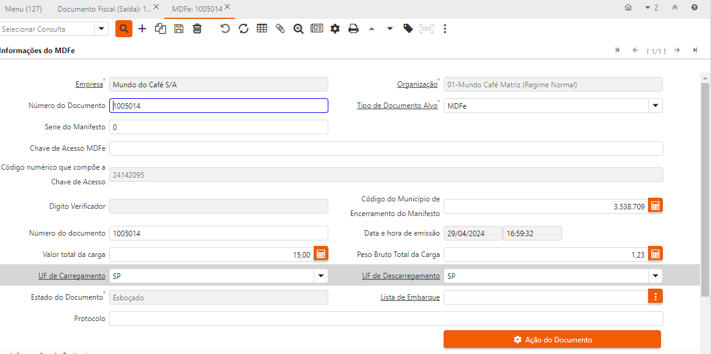
Task: Open the UF de Descarregamento dropdown
Action: (x=655, y=276)
